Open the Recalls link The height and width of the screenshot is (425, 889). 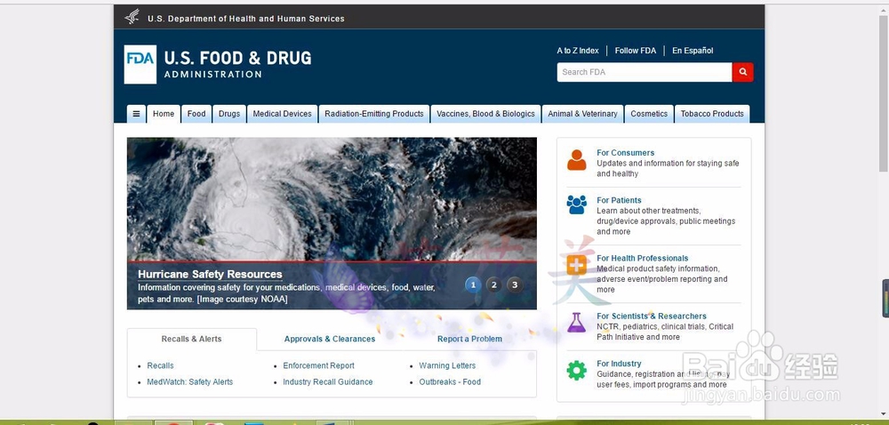pyautogui.click(x=160, y=365)
